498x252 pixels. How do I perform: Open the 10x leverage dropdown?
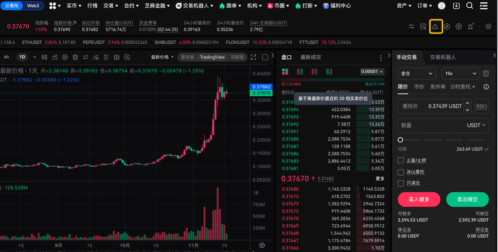point(460,73)
